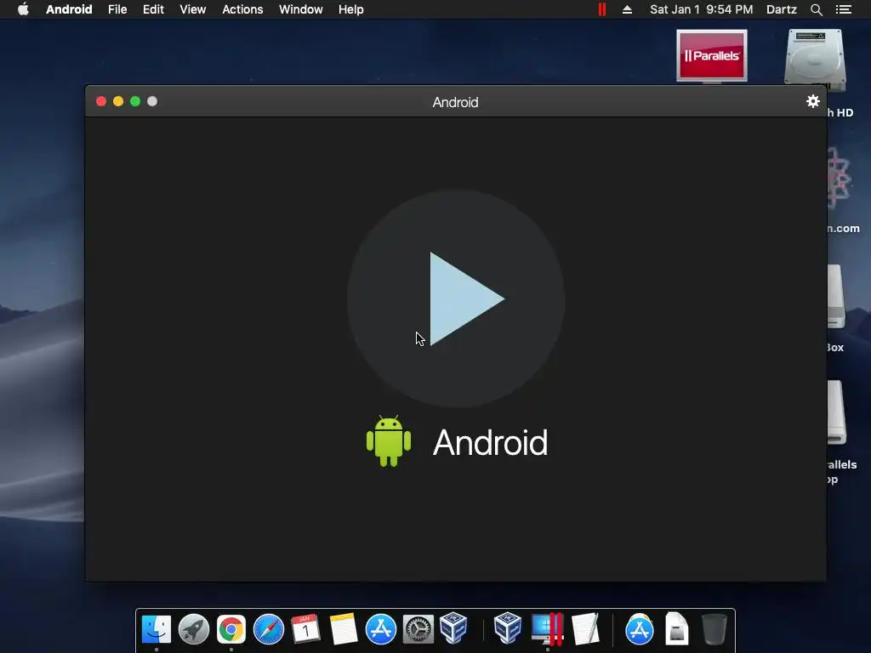Open Applications stack icon next to TextEdit
The image size is (871, 653).
point(640,630)
